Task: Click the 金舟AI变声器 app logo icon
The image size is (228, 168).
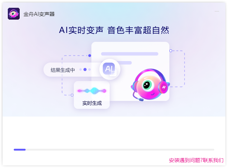Action: (x=14, y=14)
